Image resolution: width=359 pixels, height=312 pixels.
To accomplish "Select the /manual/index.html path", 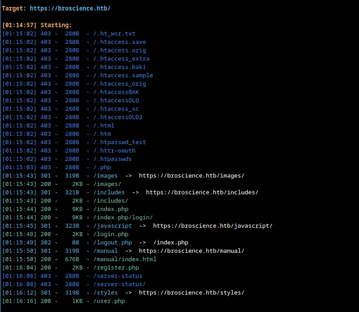I will (x=125, y=259).
